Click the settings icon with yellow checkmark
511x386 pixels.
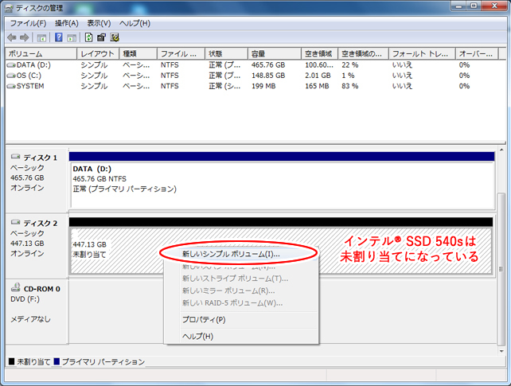point(115,37)
